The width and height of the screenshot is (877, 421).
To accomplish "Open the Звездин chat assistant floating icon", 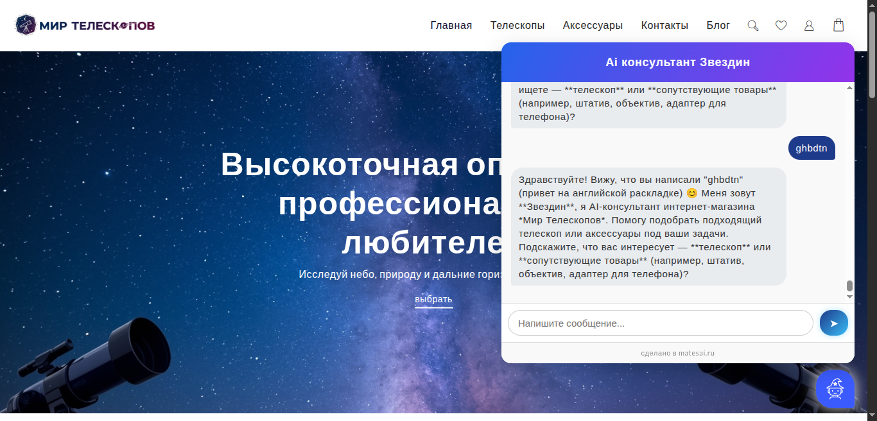I will point(835,389).
